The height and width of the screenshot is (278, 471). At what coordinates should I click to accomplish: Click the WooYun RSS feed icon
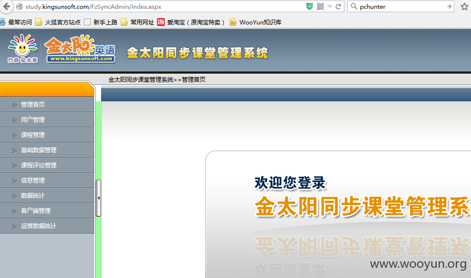coord(233,22)
